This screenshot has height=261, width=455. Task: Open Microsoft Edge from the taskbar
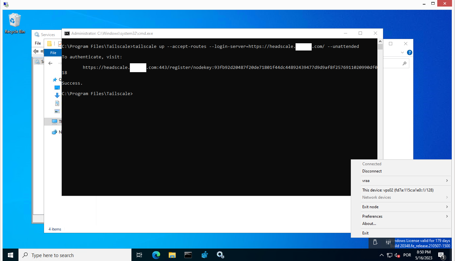156,255
